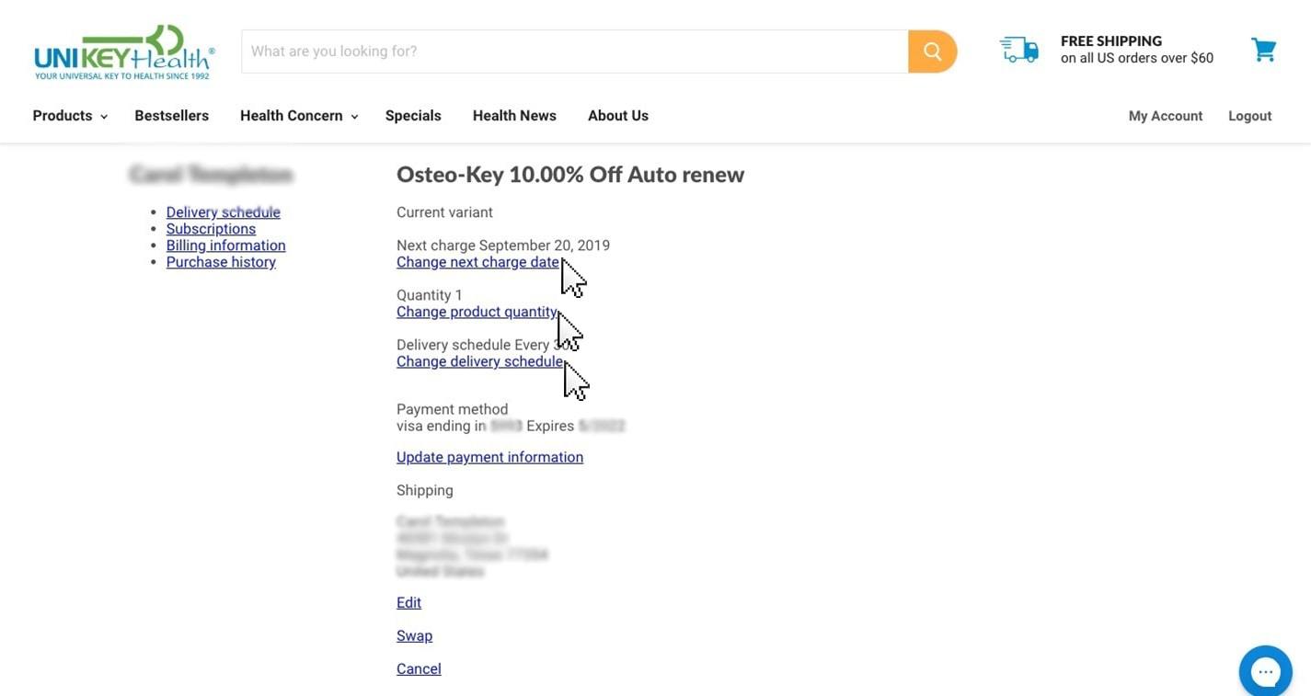Click the free shipping truck icon
The image size is (1311, 696).
[x=1019, y=50]
